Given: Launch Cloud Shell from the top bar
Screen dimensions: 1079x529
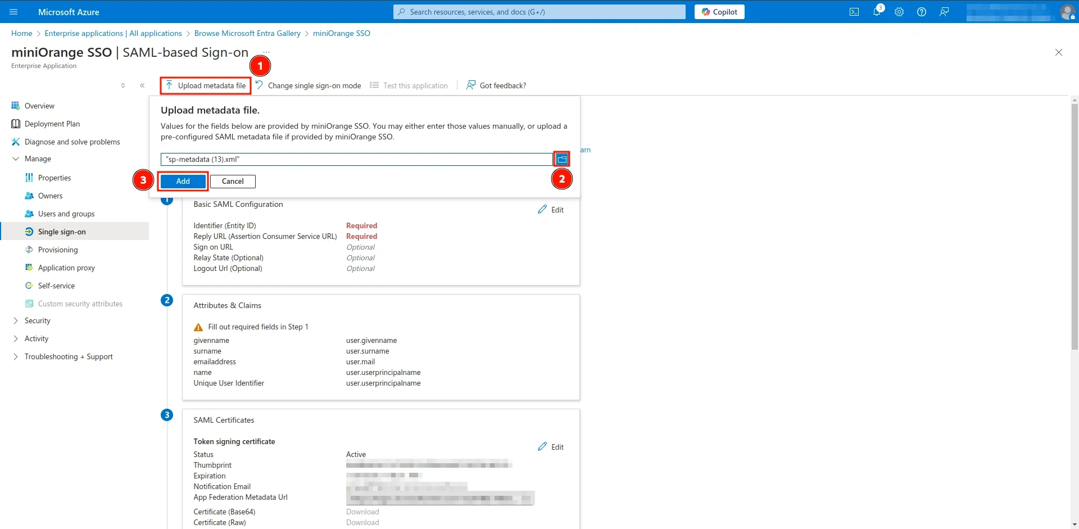Looking at the screenshot, I should [854, 12].
